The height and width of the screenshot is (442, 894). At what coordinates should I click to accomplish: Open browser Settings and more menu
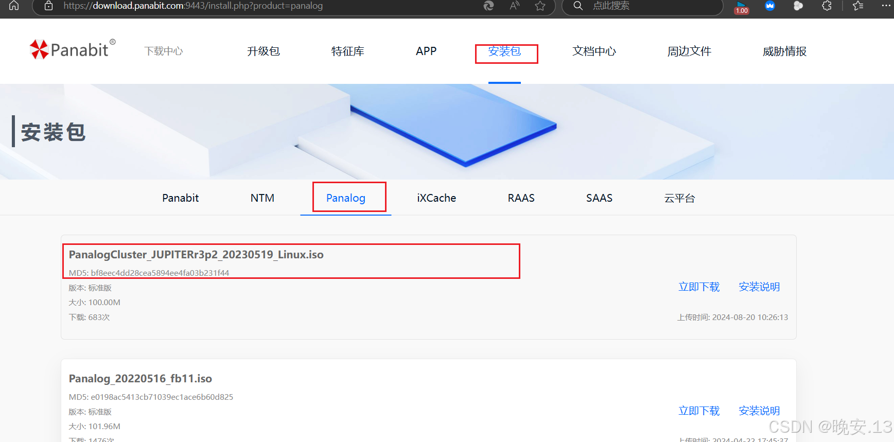point(886,6)
